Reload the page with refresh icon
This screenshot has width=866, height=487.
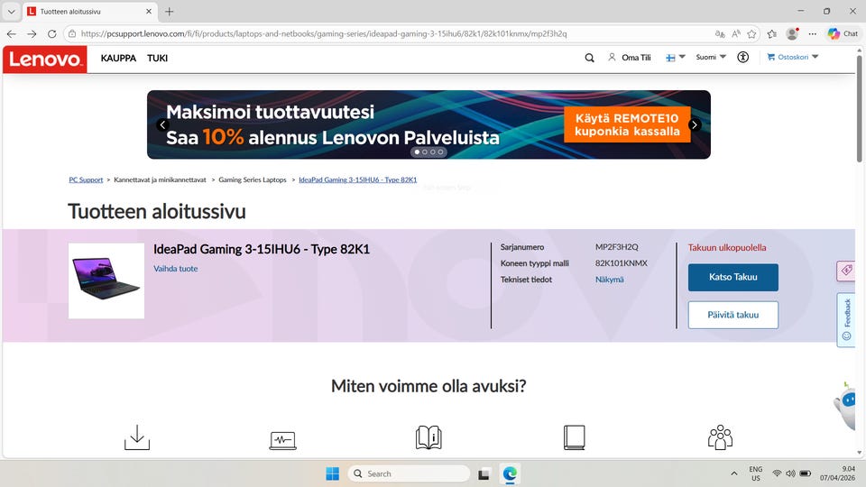(52, 33)
